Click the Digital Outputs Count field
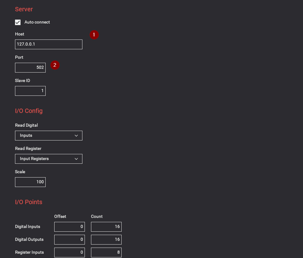The image size is (303, 258). 106,239
